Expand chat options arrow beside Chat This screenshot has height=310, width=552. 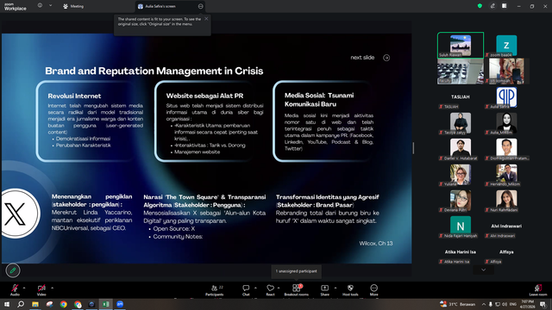[x=255, y=288]
